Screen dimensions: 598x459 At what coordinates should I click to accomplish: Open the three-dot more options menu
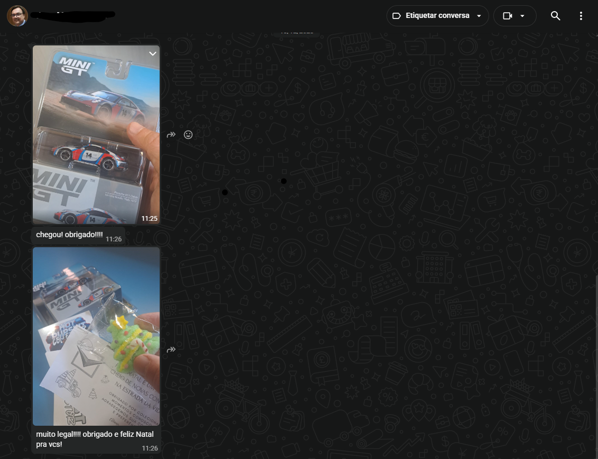[x=581, y=16]
